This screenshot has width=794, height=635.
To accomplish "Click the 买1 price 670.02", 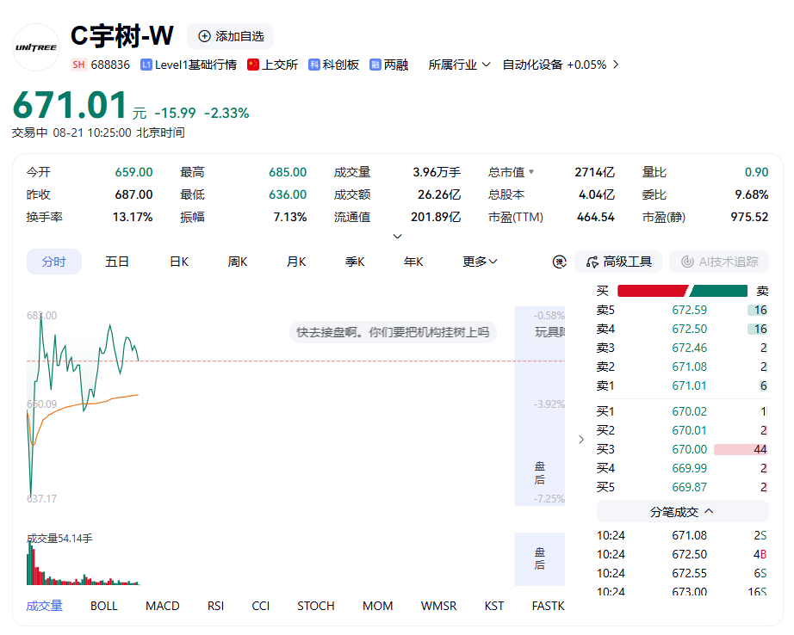I will pyautogui.click(x=689, y=411).
